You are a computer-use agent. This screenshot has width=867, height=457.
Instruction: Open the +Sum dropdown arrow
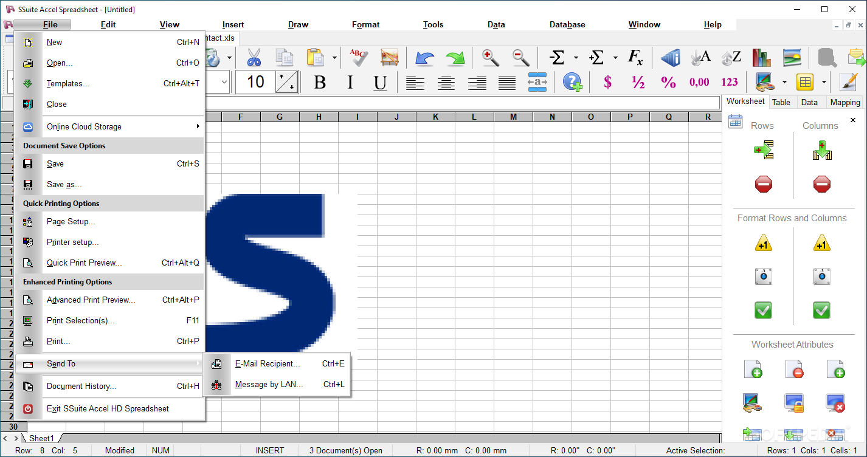coord(615,58)
